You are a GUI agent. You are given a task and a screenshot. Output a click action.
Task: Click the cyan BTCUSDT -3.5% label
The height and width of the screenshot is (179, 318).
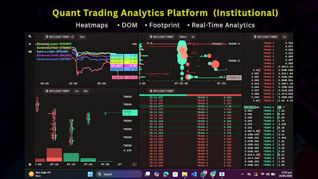(x=124, y=56)
